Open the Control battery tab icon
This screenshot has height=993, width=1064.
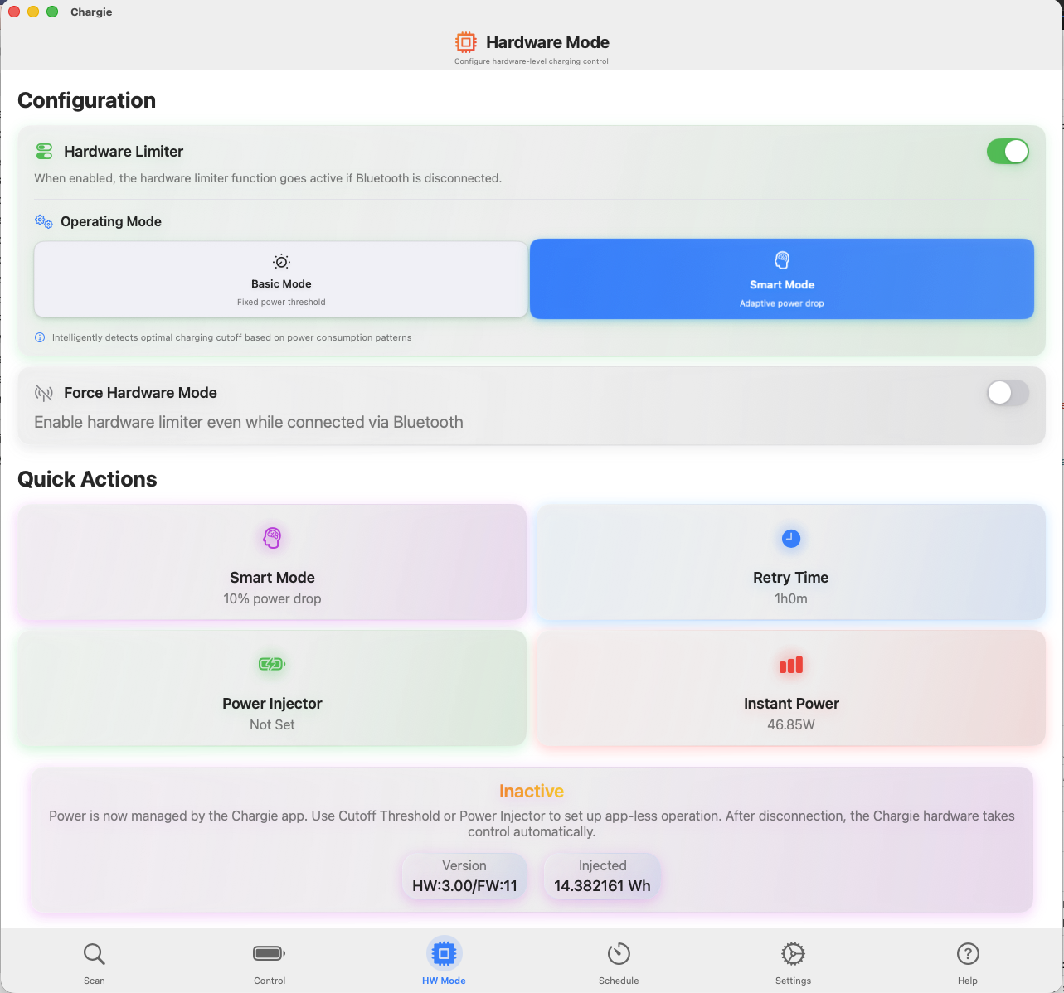270,954
